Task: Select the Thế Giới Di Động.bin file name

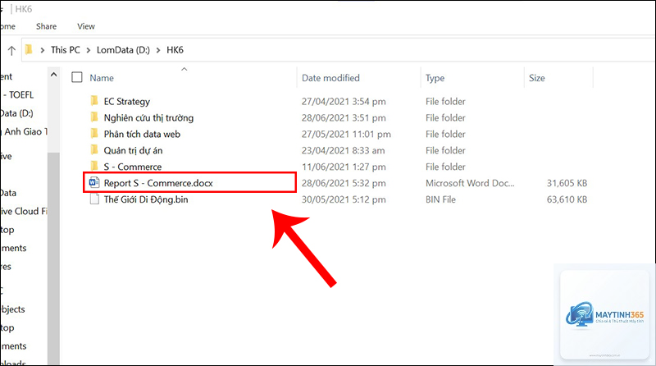Action: [146, 199]
